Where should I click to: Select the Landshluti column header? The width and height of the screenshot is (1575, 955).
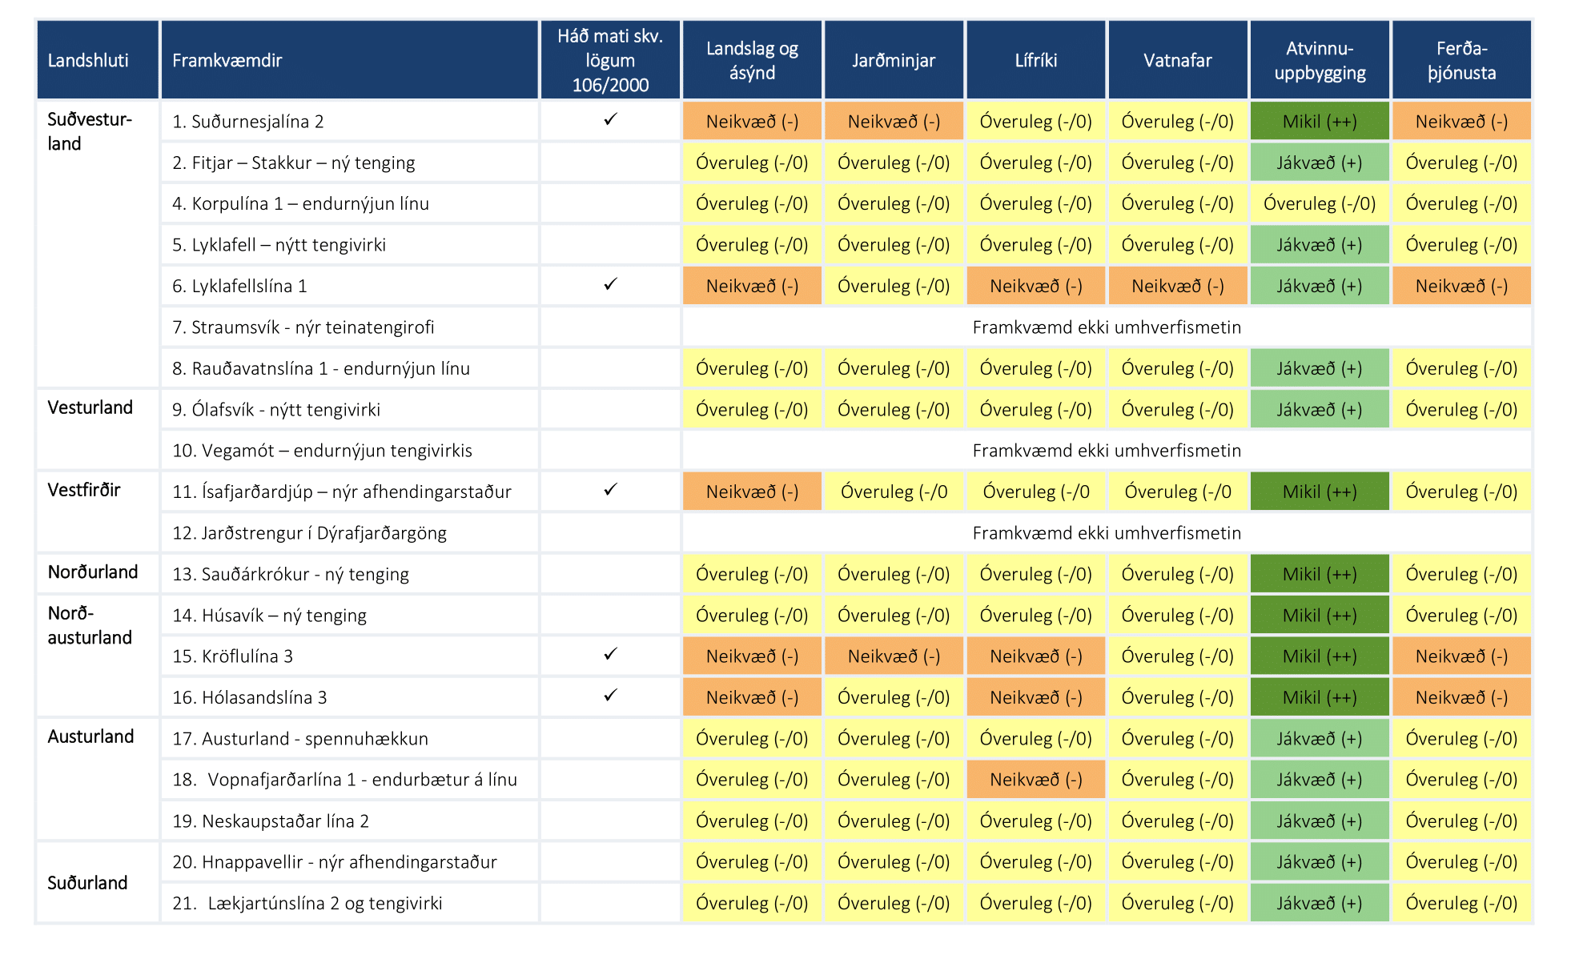pyautogui.click(x=88, y=61)
